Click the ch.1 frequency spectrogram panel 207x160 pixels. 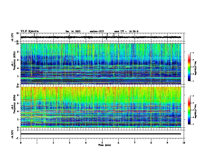pos(101,64)
